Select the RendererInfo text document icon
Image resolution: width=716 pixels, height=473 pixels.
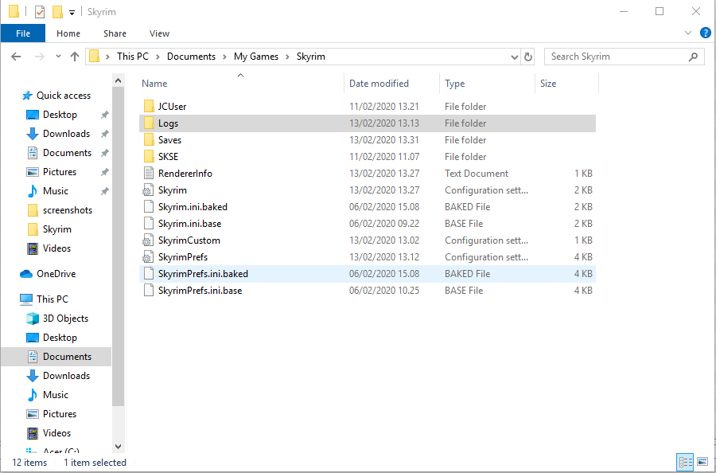tap(149, 174)
